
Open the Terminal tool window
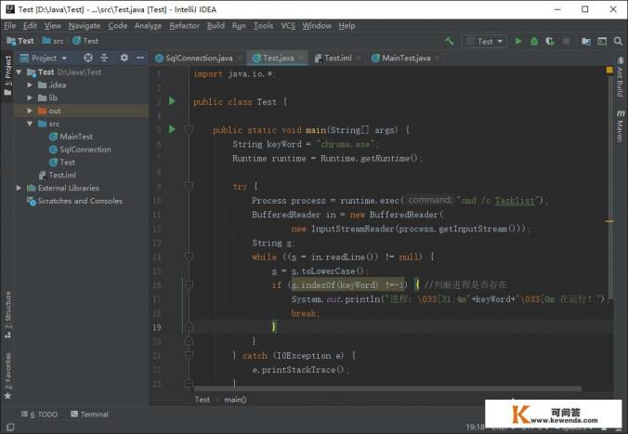coord(90,414)
